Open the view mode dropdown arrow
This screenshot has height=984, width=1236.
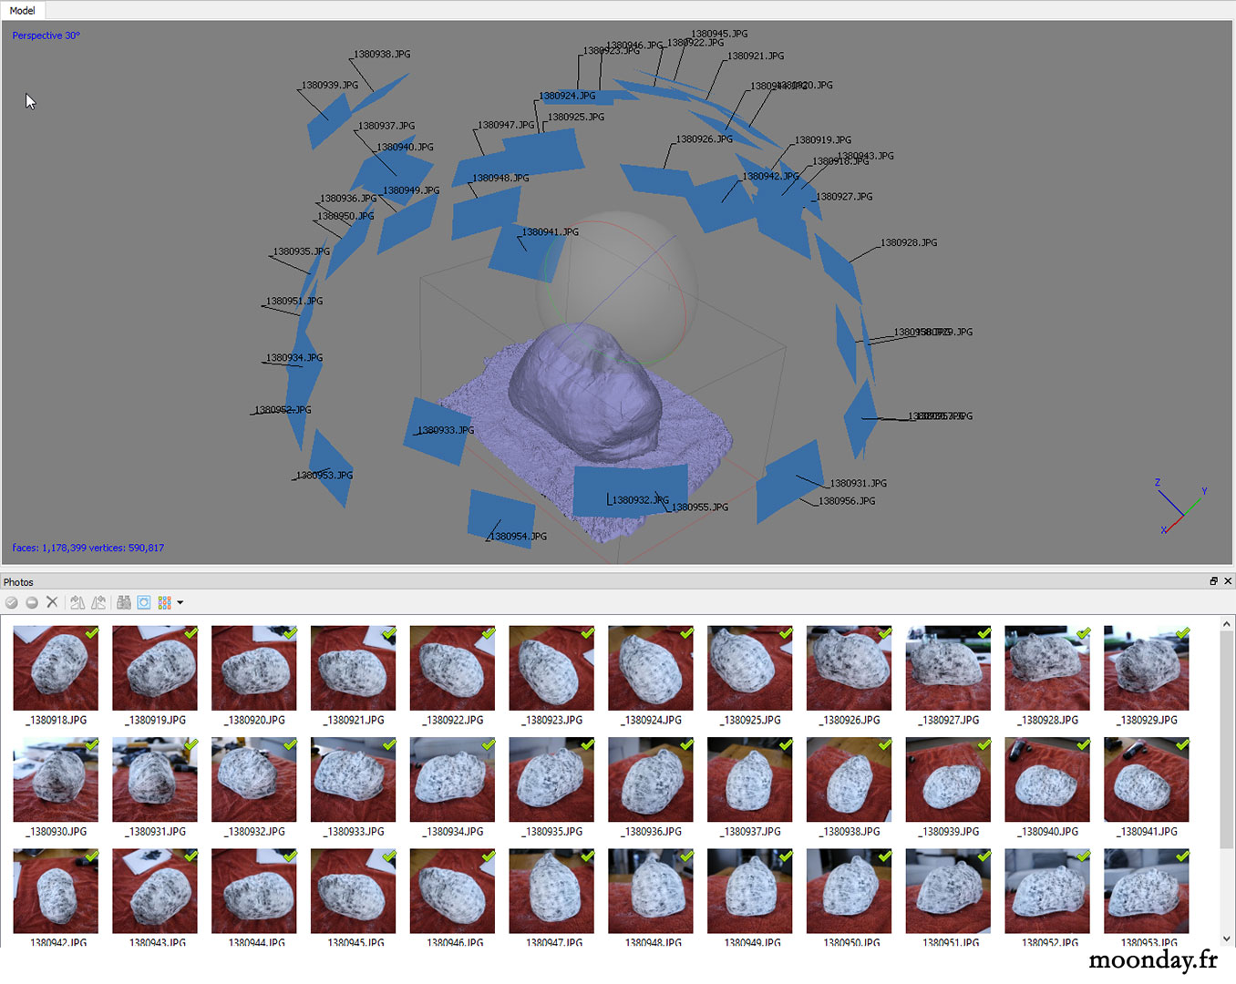(180, 602)
